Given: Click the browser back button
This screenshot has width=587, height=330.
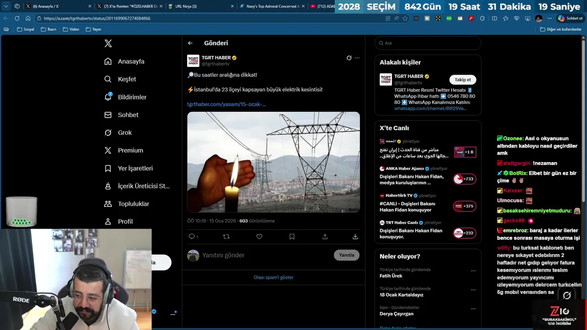Looking at the screenshot, I should (6, 18).
